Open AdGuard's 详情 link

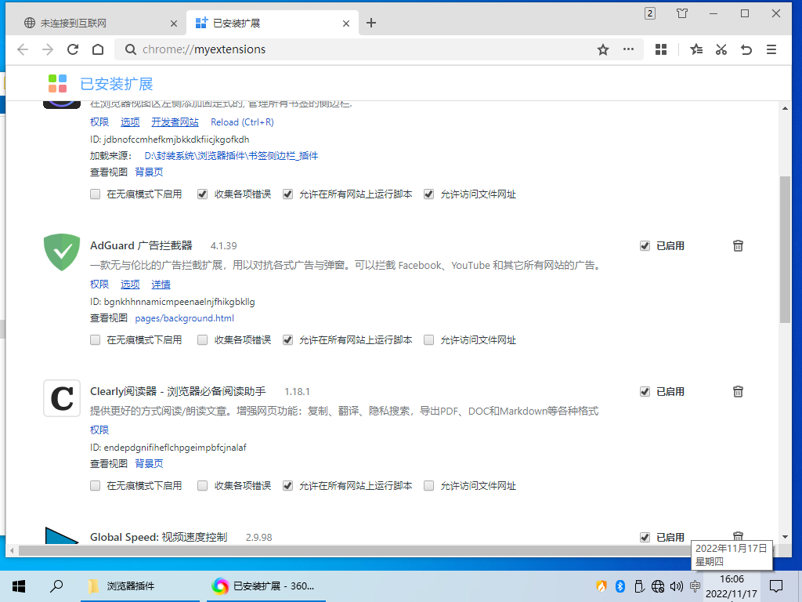161,284
